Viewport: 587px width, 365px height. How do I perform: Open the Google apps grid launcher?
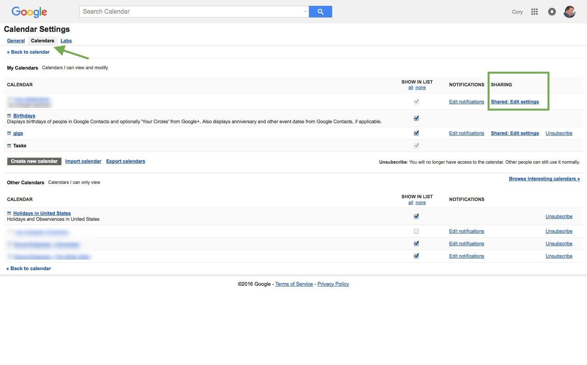(x=534, y=12)
